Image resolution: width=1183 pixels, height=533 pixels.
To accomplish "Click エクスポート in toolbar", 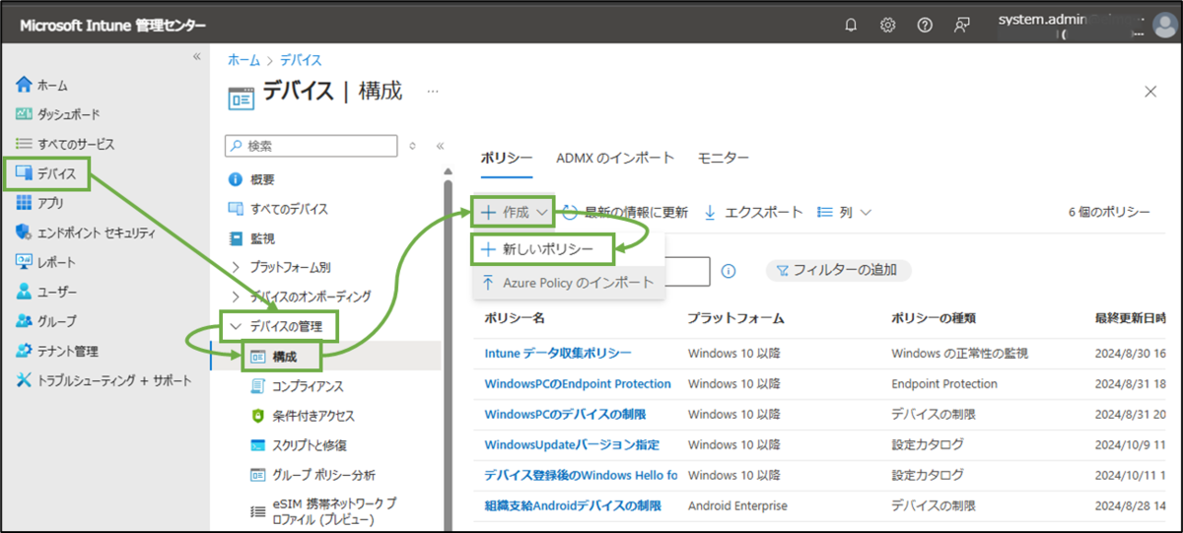I will (x=753, y=212).
